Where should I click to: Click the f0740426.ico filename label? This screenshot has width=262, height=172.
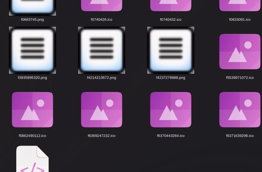(x=101, y=19)
